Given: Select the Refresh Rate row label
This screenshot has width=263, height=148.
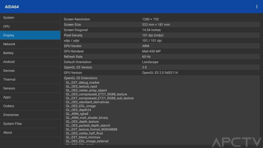Looking at the screenshot, I should coord(73,57).
